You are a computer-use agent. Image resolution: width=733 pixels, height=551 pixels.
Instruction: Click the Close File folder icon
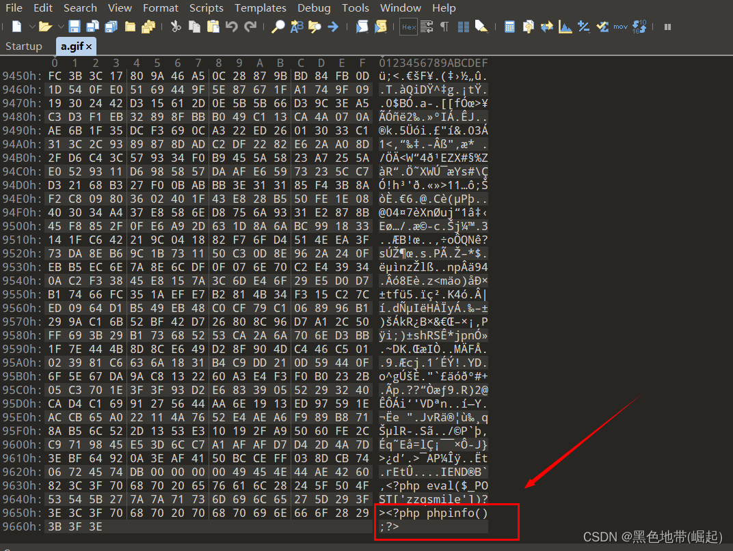pyautogui.click(x=130, y=27)
